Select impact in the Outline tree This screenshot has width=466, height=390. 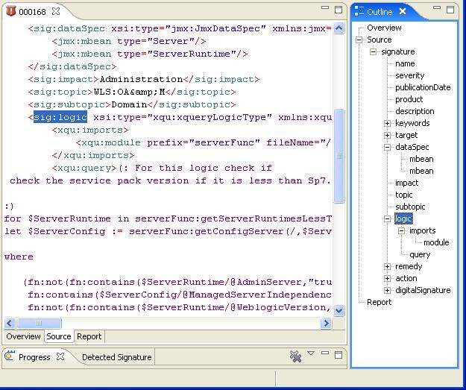coord(406,183)
